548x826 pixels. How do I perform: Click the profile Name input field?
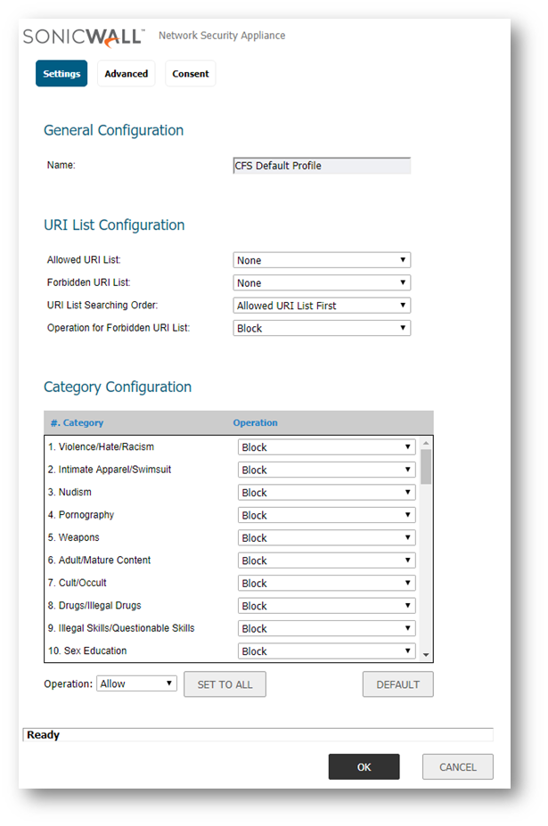tap(321, 166)
